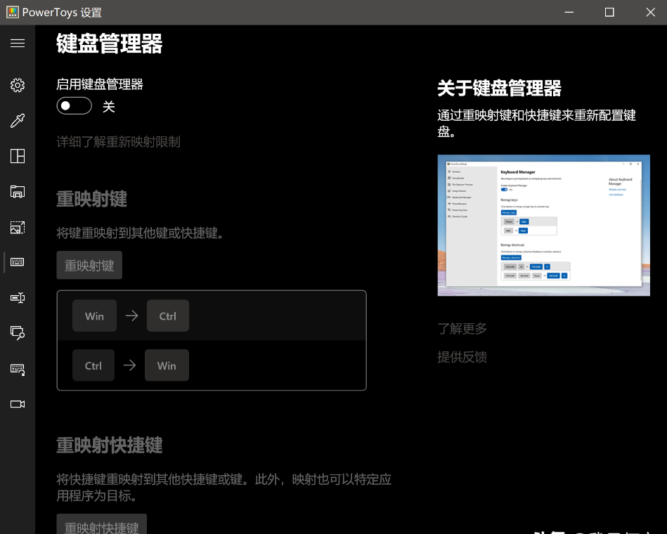Click the 重映射快捷键 section heading
Screen dimensions: 667x534
(x=110, y=445)
